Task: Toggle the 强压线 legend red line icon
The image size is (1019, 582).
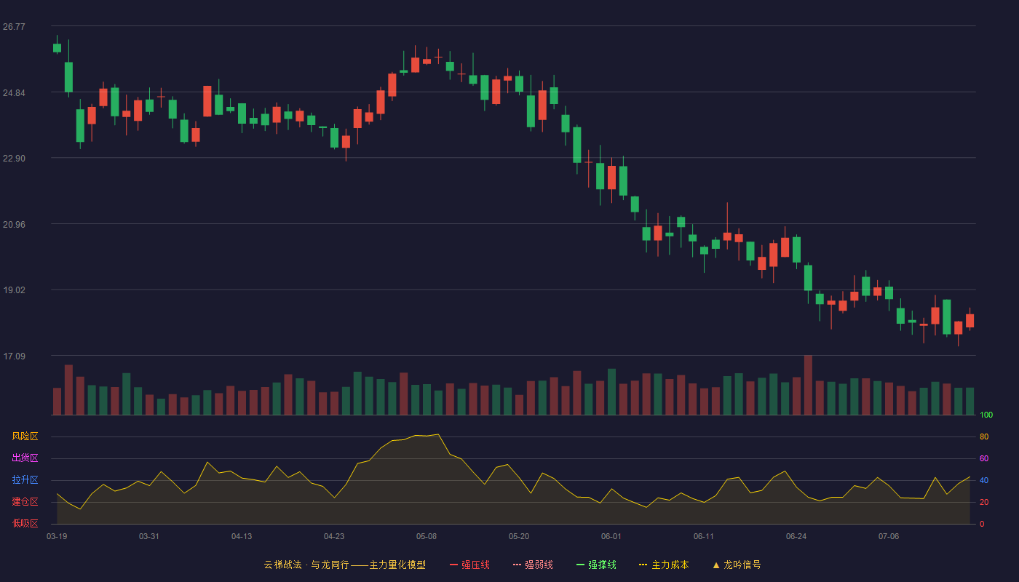Action: [453, 565]
